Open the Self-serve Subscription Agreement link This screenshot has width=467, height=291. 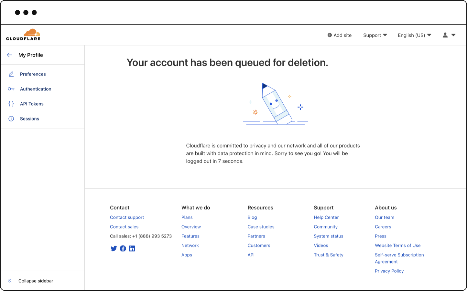[x=399, y=258]
